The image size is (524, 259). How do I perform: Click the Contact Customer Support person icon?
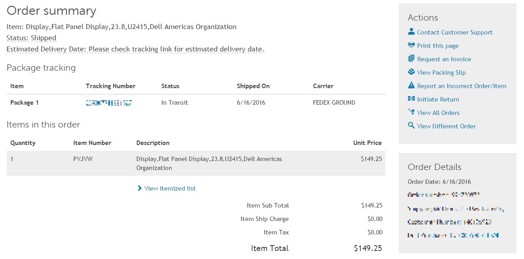pos(411,32)
